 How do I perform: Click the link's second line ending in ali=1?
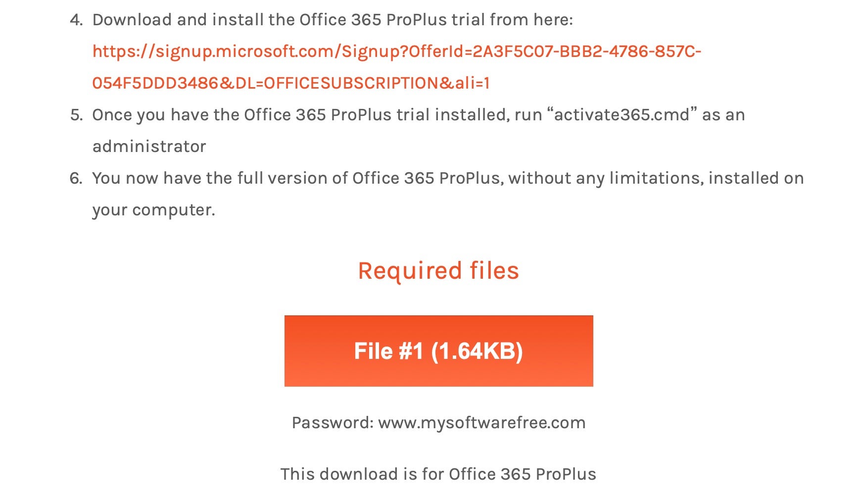[290, 83]
